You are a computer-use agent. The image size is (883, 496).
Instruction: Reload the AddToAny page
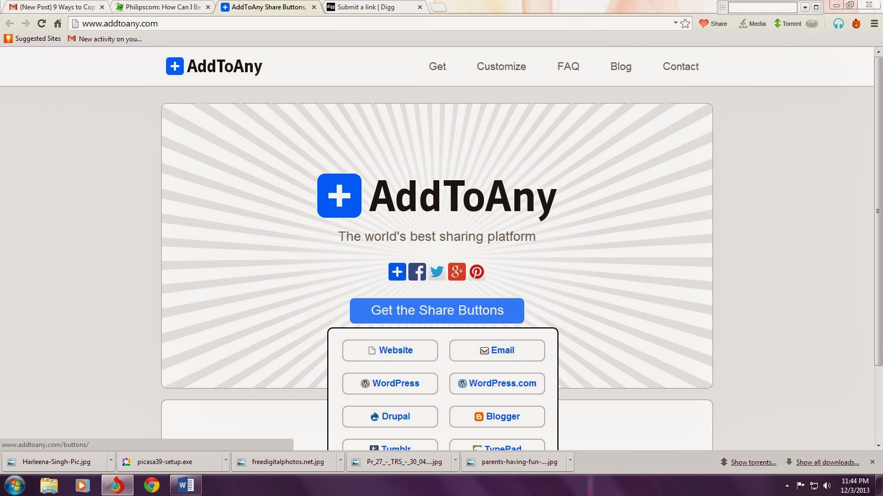(x=41, y=23)
